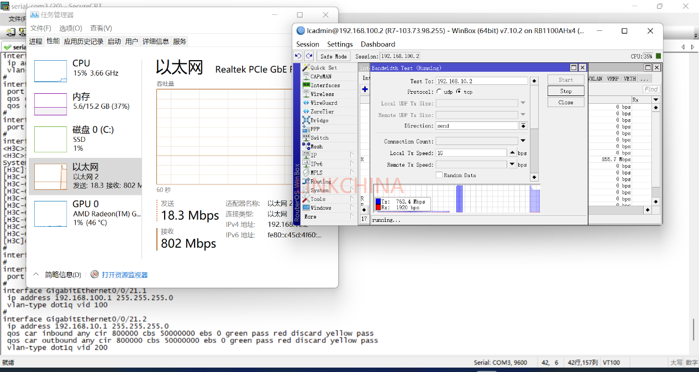Screen dimensions: 699x372
Task: Expand the IPv6 submenu in WinBox sidebar
Action: pos(351,164)
